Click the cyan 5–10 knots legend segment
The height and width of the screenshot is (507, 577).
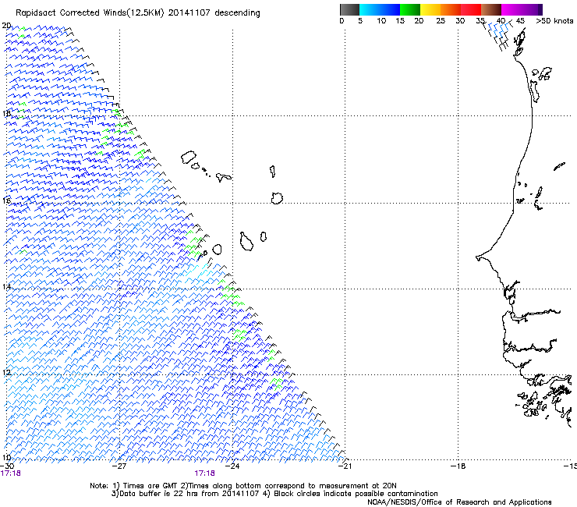(370, 9)
